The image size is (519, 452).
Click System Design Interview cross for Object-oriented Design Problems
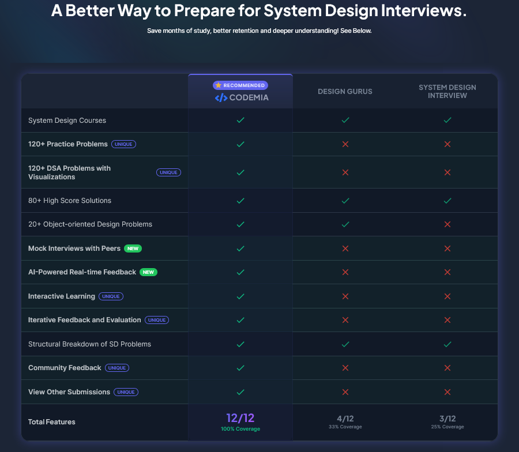tap(447, 224)
